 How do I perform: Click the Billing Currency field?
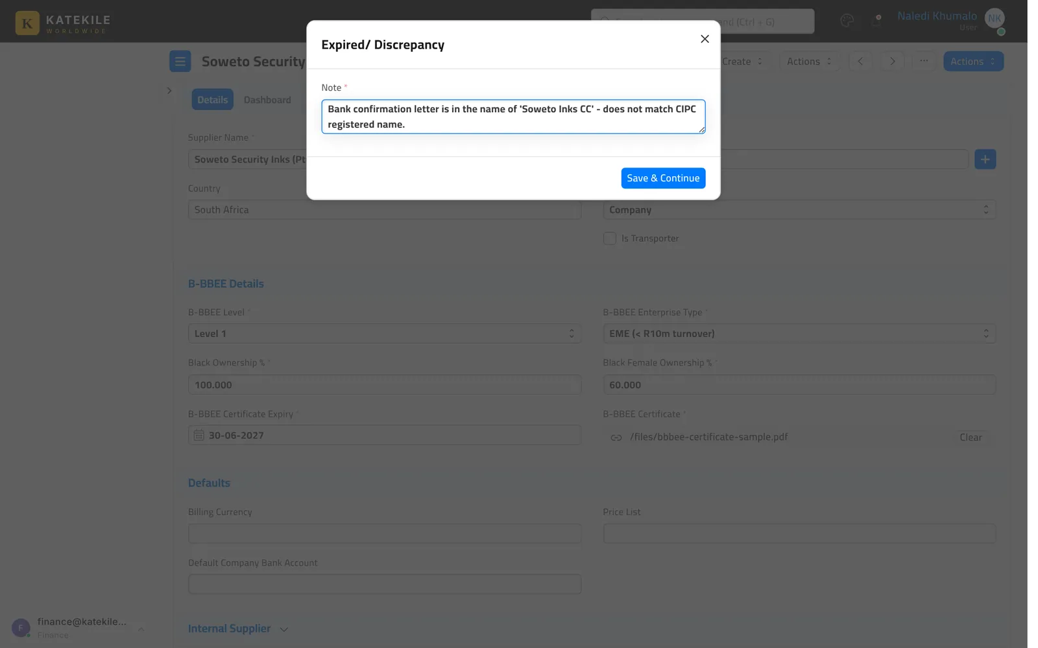pyautogui.click(x=385, y=534)
